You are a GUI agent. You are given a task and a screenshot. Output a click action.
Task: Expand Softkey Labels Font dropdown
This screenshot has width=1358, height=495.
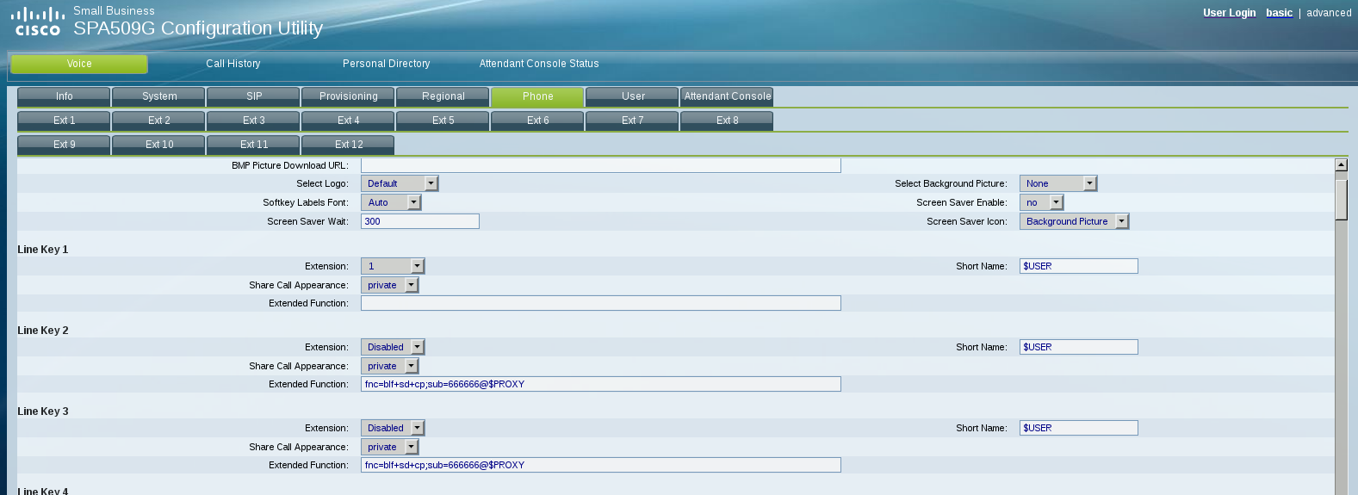(390, 202)
